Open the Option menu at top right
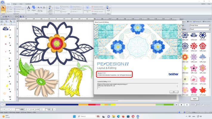This screenshot has height=119, width=212. (x=203, y=4)
